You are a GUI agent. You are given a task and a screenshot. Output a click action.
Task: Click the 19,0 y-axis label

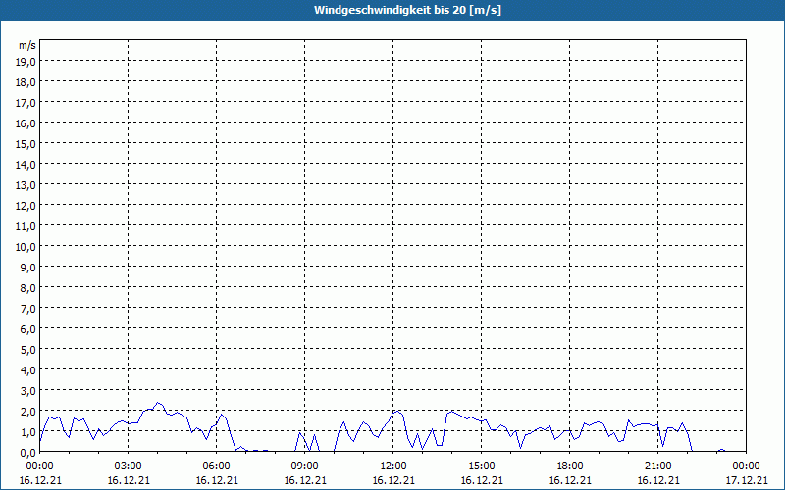(x=26, y=61)
